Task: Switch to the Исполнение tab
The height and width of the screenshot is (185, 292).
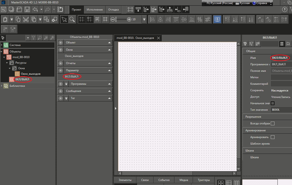Action: tap(94, 9)
